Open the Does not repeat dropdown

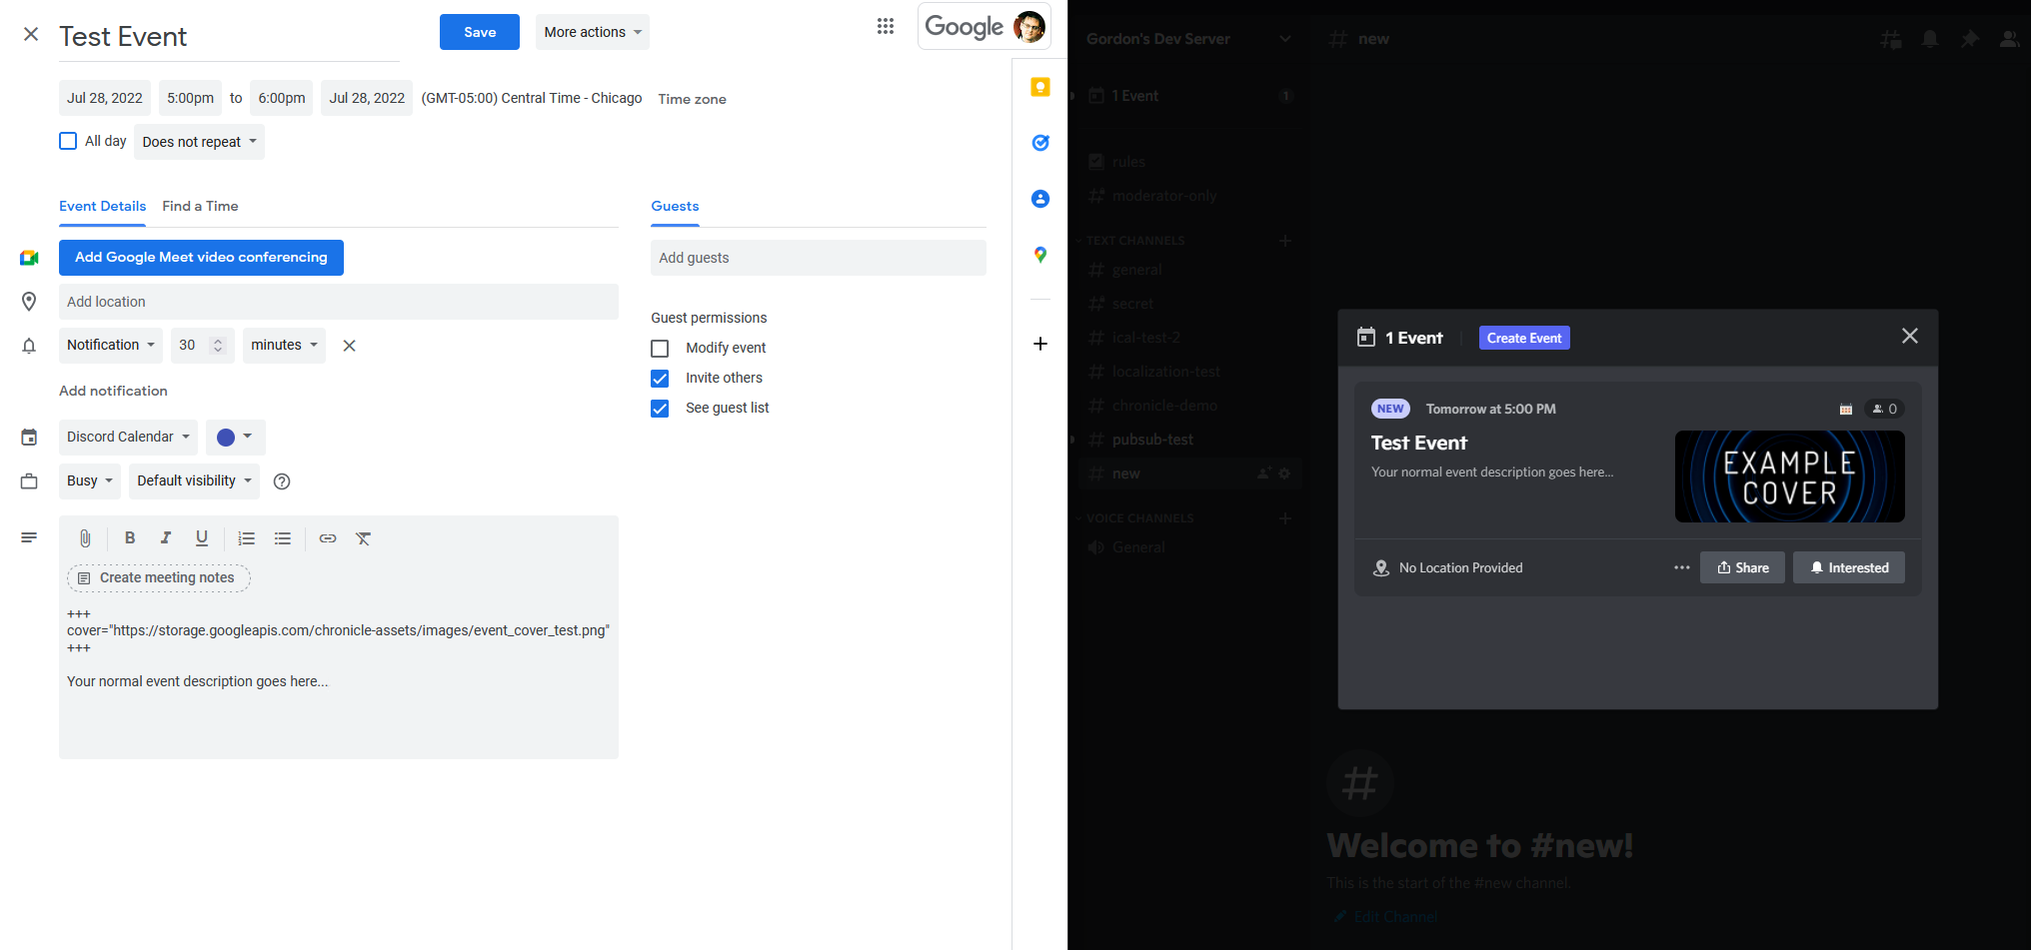(x=199, y=141)
